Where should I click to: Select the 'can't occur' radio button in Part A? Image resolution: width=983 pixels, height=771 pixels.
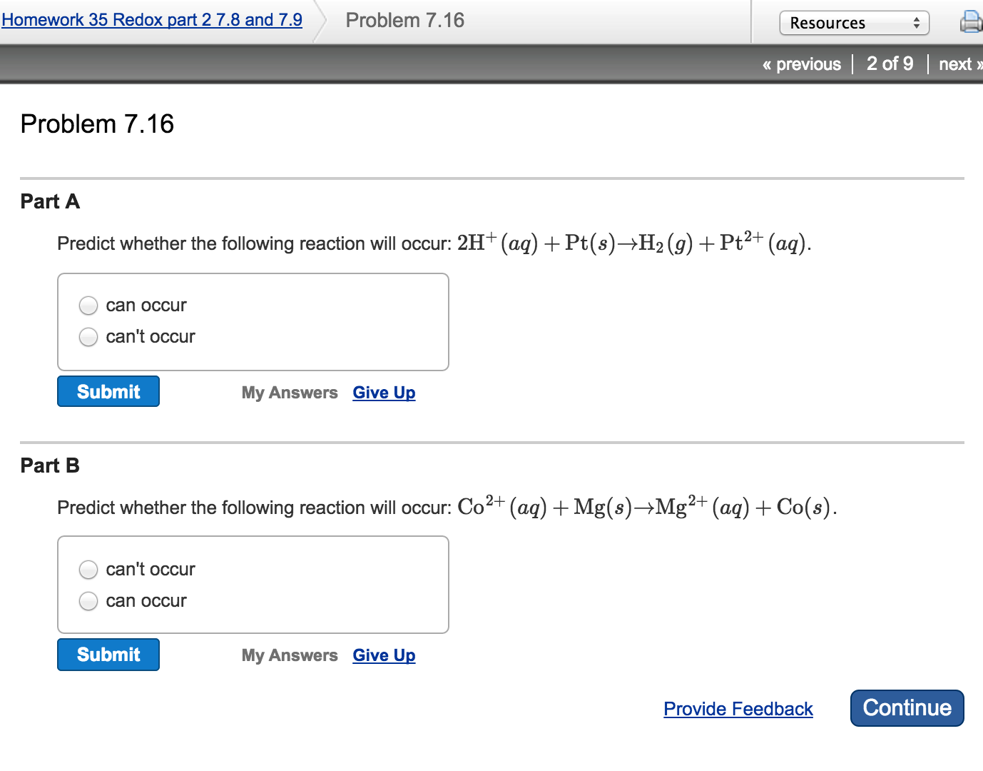click(x=88, y=336)
